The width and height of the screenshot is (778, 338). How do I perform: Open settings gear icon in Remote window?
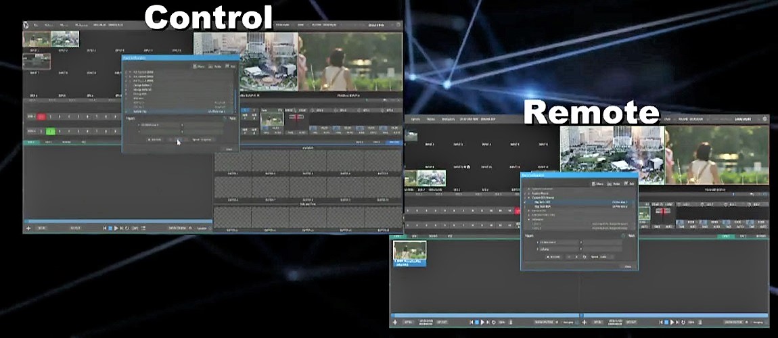(764, 119)
